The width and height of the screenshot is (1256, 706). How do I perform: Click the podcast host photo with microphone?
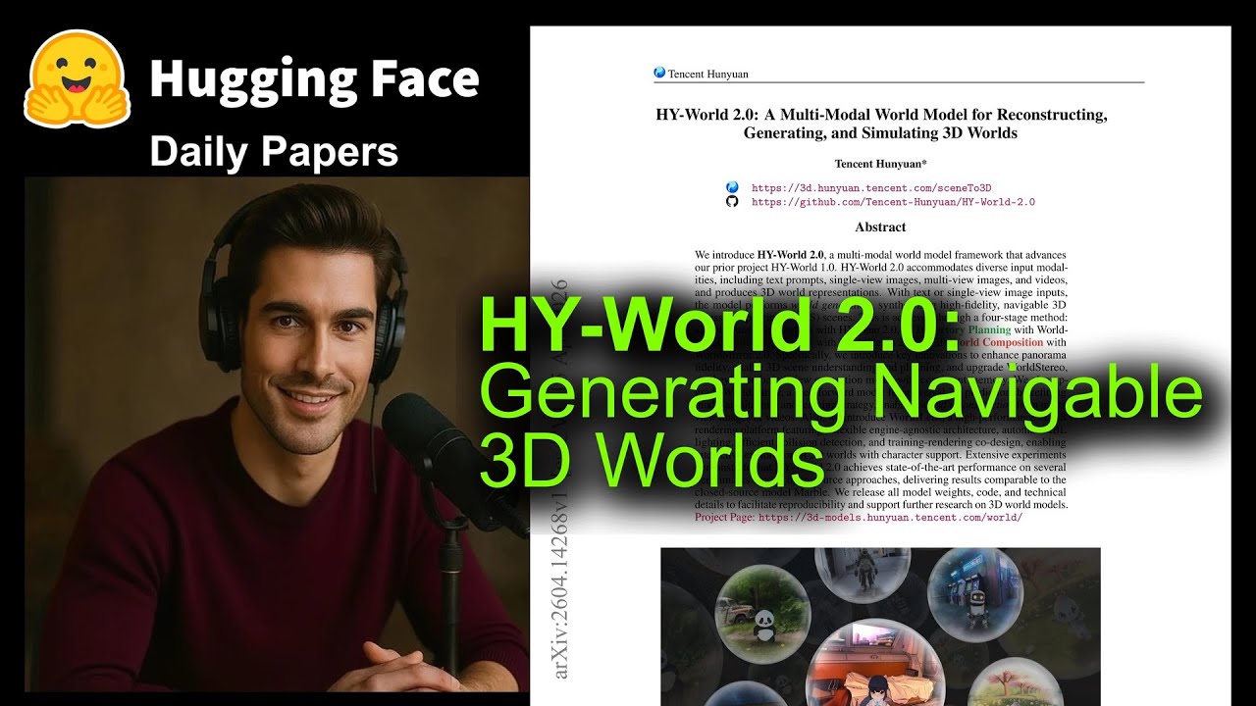click(x=276, y=434)
